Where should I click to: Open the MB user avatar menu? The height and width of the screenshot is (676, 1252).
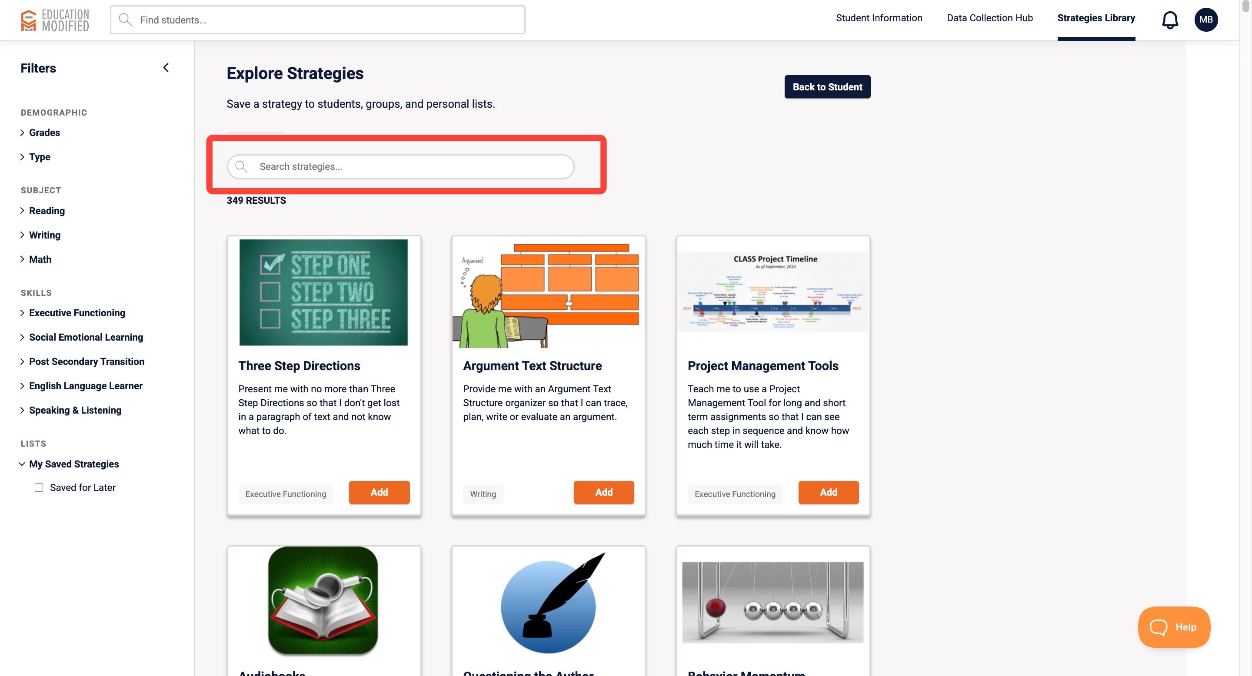(1205, 20)
